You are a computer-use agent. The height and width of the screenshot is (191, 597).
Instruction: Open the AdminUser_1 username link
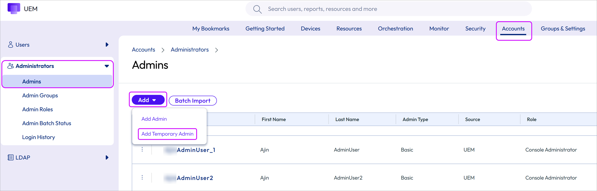click(196, 150)
